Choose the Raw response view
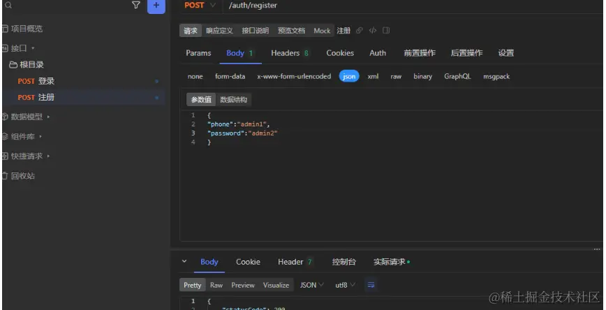 [x=216, y=286]
